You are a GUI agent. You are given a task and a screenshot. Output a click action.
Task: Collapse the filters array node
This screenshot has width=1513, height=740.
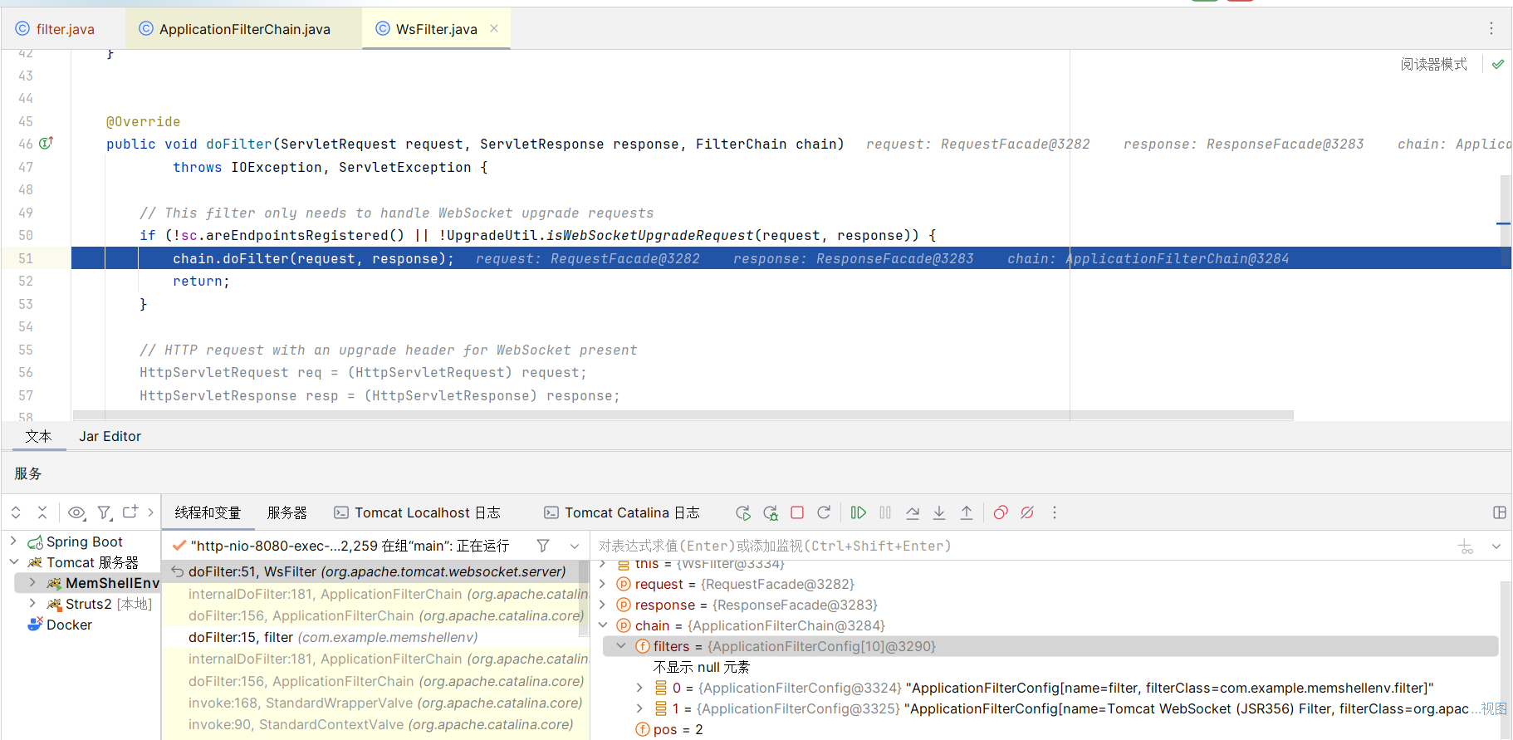621,646
